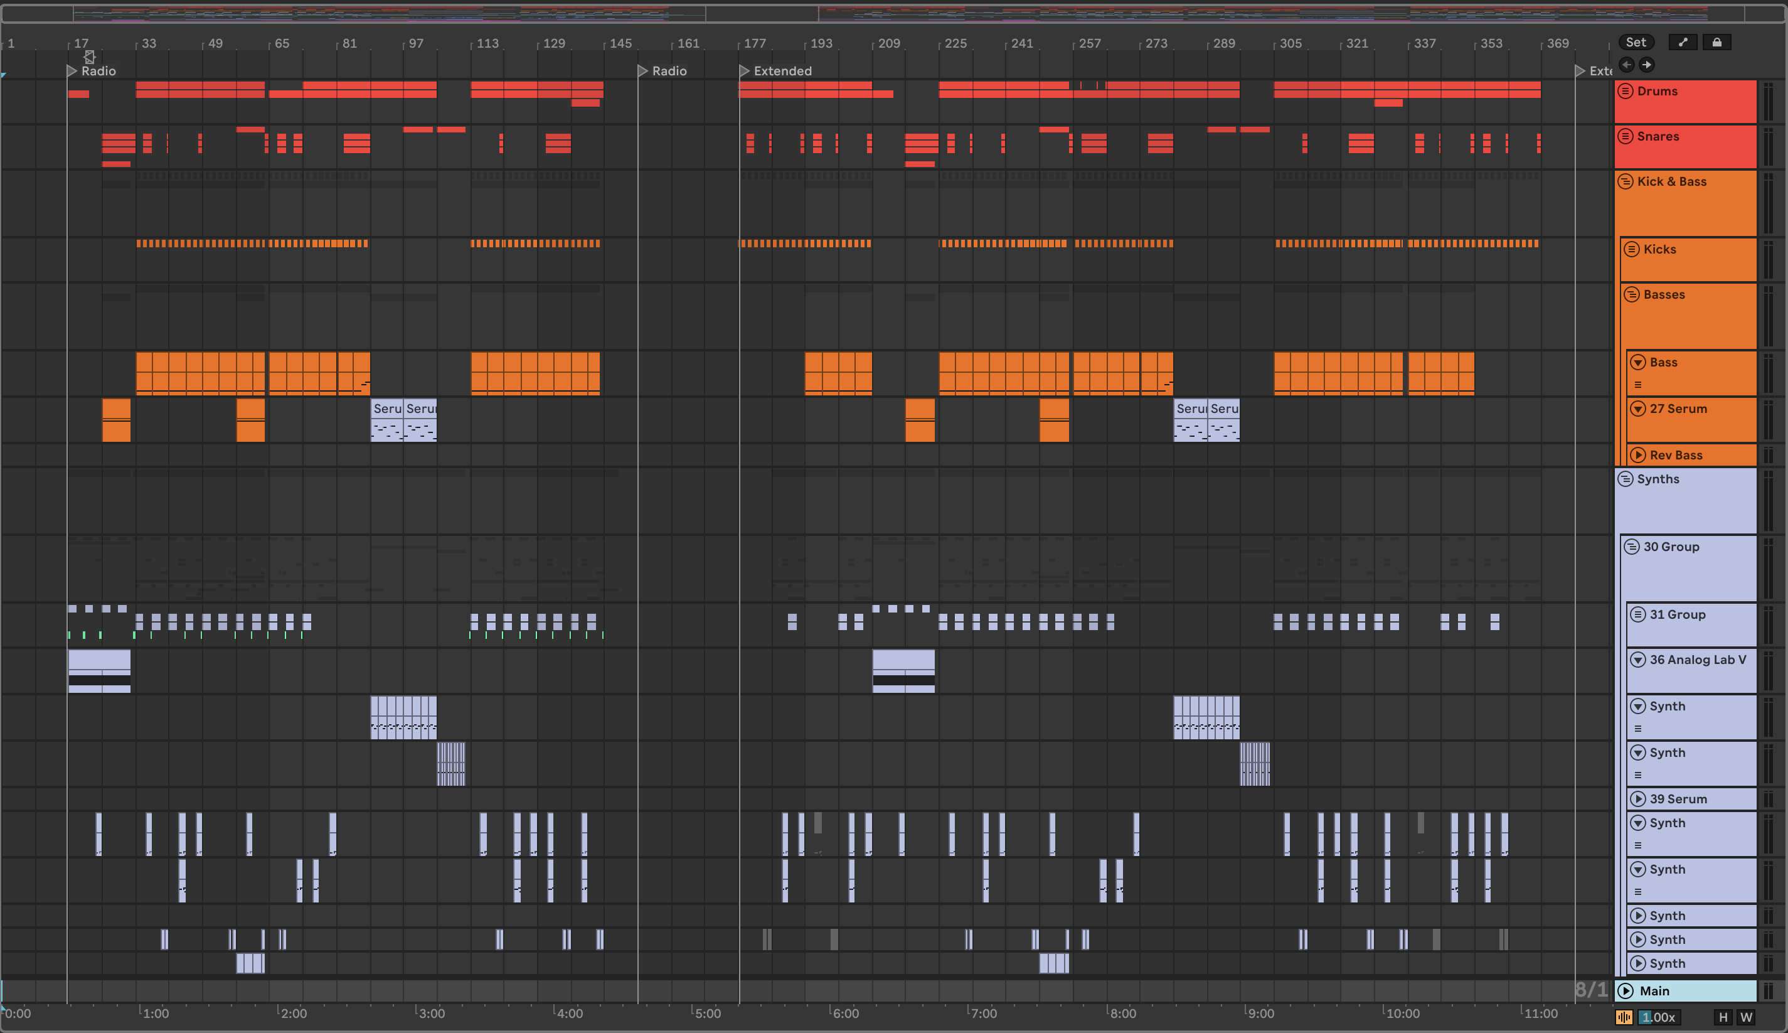Click bar 369 on the beat ruler
1788x1033 pixels.
1558,43
